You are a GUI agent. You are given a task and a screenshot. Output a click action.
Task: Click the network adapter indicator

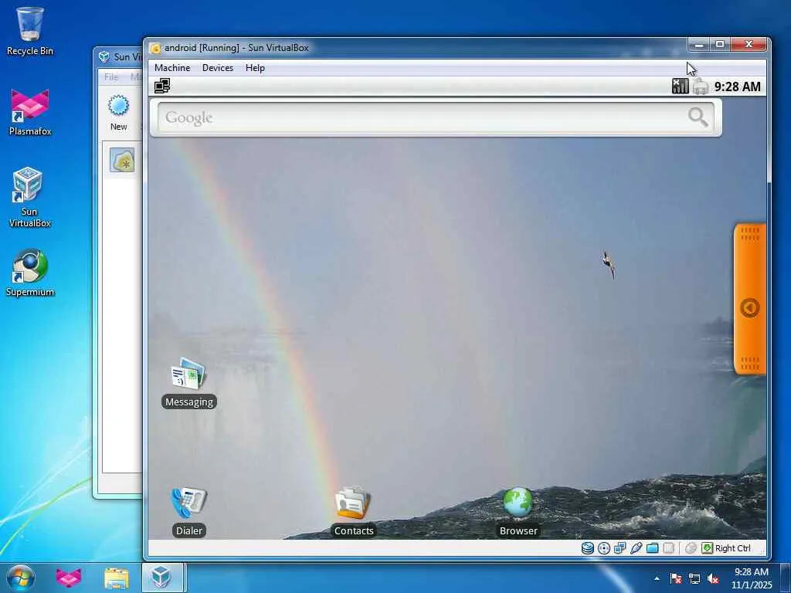[620, 548]
